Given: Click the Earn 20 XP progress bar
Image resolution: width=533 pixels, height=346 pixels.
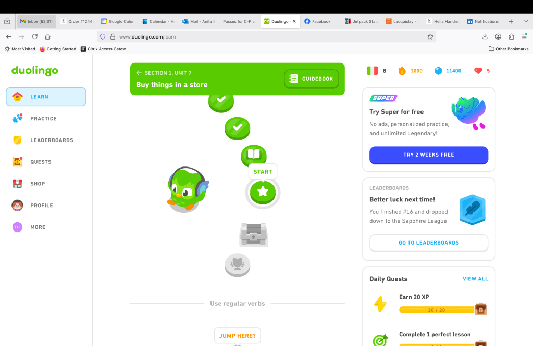Looking at the screenshot, I should coord(437,310).
